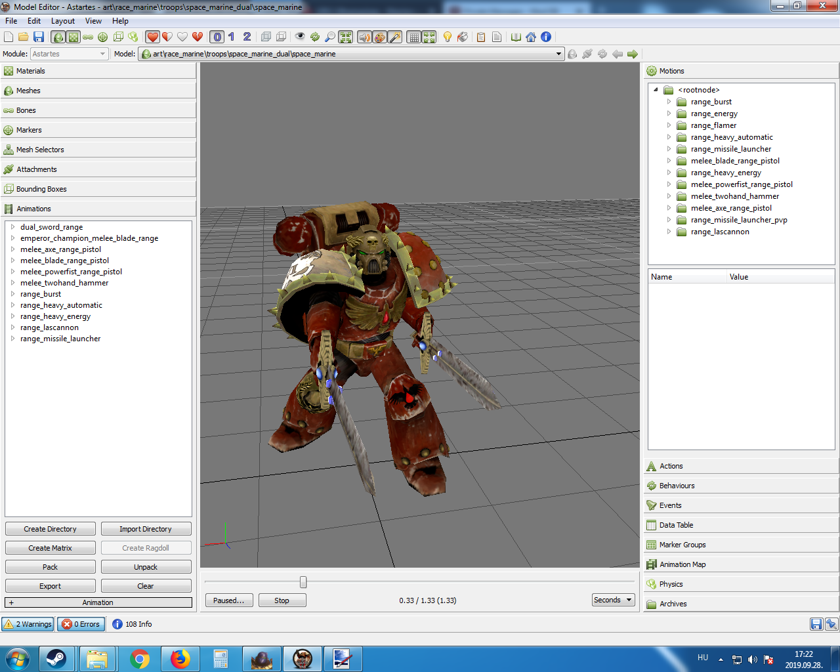Open the Layout menu
840x672 pixels.
coord(63,21)
